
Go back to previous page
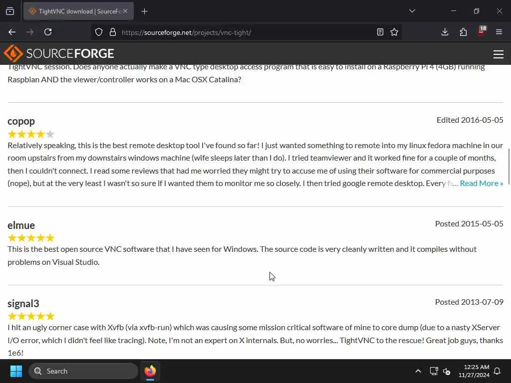[x=12, y=32]
